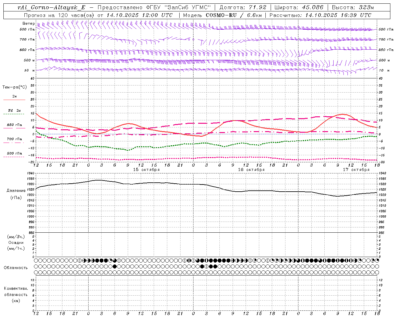395x316 pixels.
Task: Click the longitude value Долгота: 71.92
Action: coord(243,7)
